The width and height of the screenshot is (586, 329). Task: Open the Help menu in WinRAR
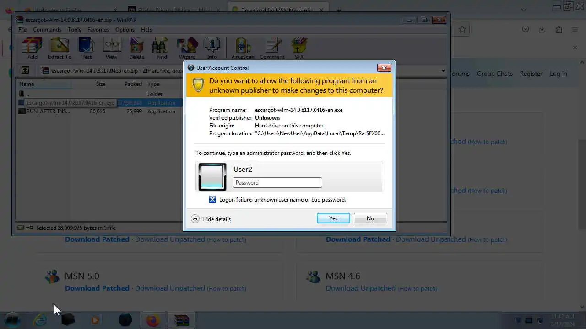146,30
